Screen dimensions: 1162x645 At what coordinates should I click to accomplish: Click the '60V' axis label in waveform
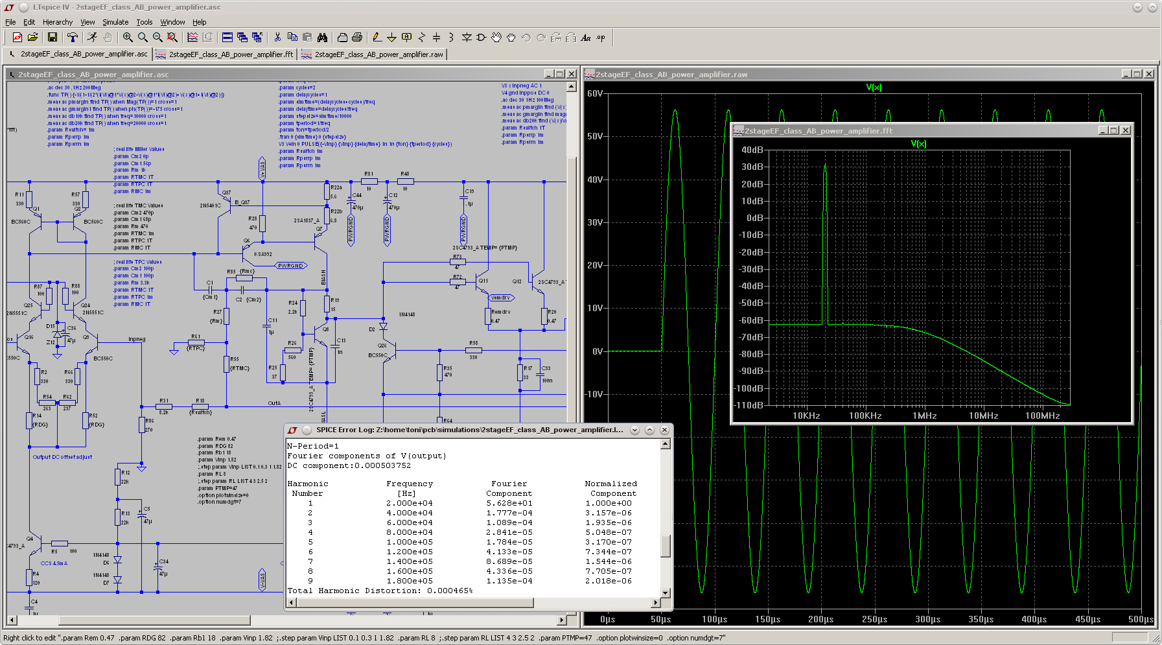(595, 93)
